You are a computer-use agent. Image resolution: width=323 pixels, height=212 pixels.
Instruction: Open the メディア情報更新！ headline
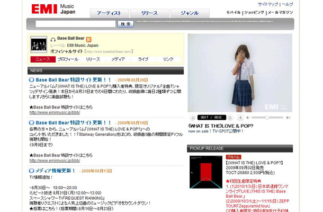[x=55, y=171]
